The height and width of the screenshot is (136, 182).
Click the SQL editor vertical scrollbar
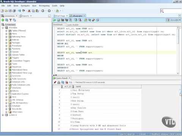coord(178,50)
